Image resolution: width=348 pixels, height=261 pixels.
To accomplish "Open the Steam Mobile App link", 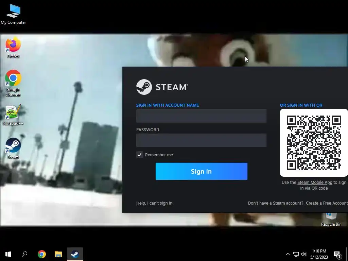I will [x=315, y=182].
